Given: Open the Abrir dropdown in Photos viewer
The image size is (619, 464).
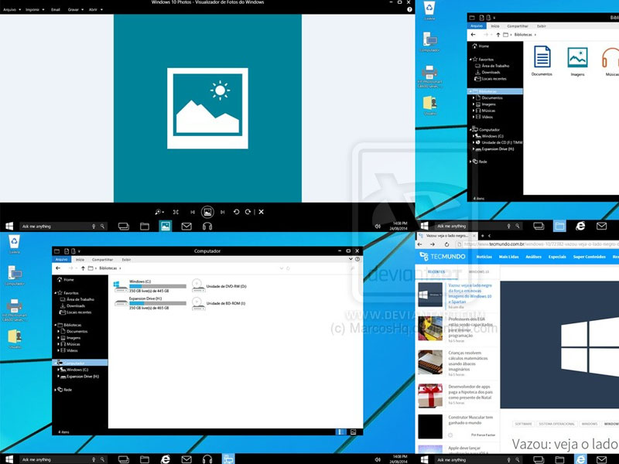Looking at the screenshot, I should [95, 9].
